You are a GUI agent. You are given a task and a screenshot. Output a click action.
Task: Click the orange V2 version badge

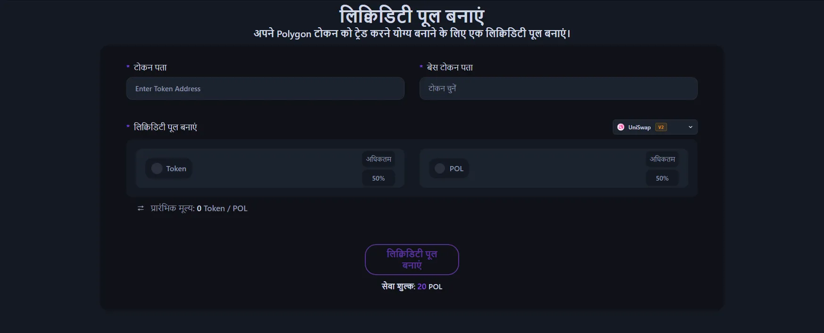(x=661, y=127)
